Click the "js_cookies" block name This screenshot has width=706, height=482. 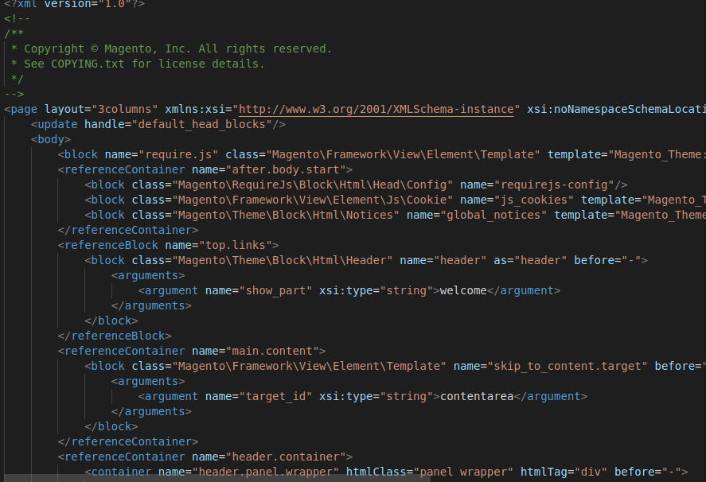coord(536,200)
